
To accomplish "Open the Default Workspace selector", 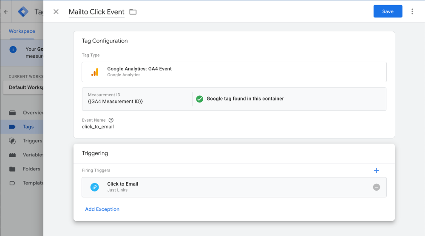I will [23, 87].
